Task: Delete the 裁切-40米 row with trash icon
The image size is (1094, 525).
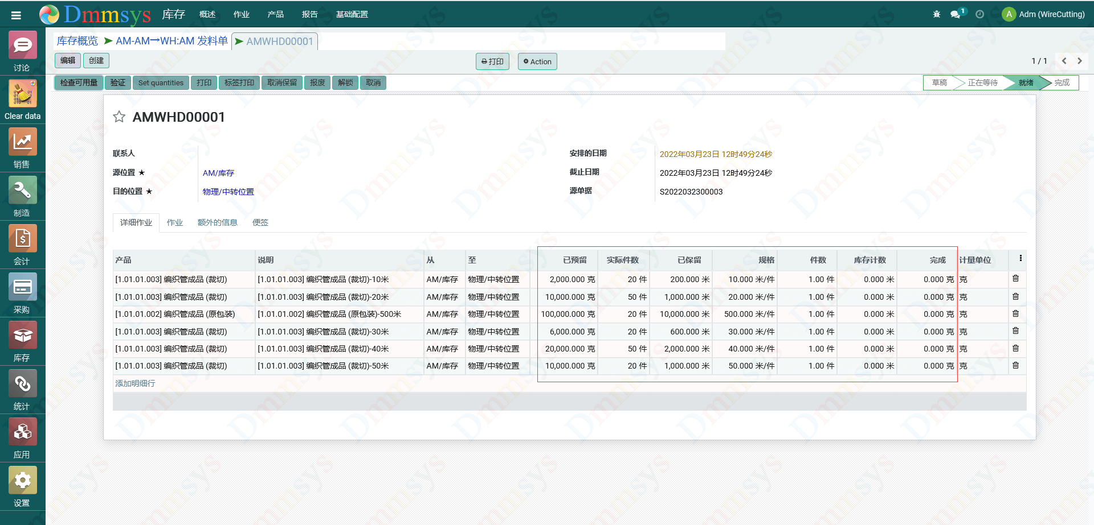Action: pos(1015,348)
